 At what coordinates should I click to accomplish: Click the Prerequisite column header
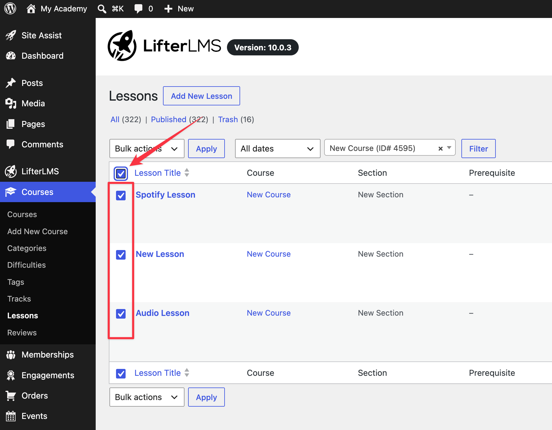click(492, 173)
